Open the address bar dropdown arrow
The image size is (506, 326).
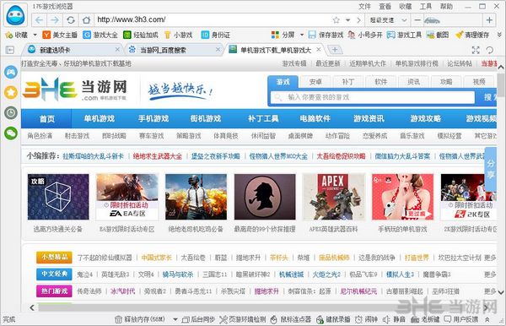coord(347,20)
